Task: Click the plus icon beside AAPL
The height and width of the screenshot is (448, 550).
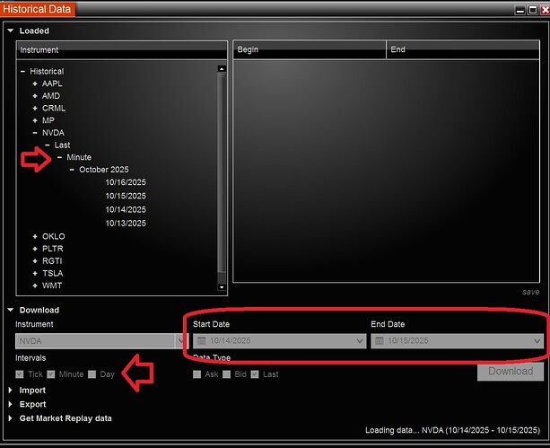Action: coord(35,83)
